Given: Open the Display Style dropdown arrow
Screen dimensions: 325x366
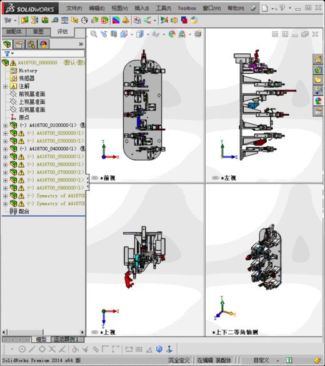Looking at the screenshot, I should coord(147,34).
